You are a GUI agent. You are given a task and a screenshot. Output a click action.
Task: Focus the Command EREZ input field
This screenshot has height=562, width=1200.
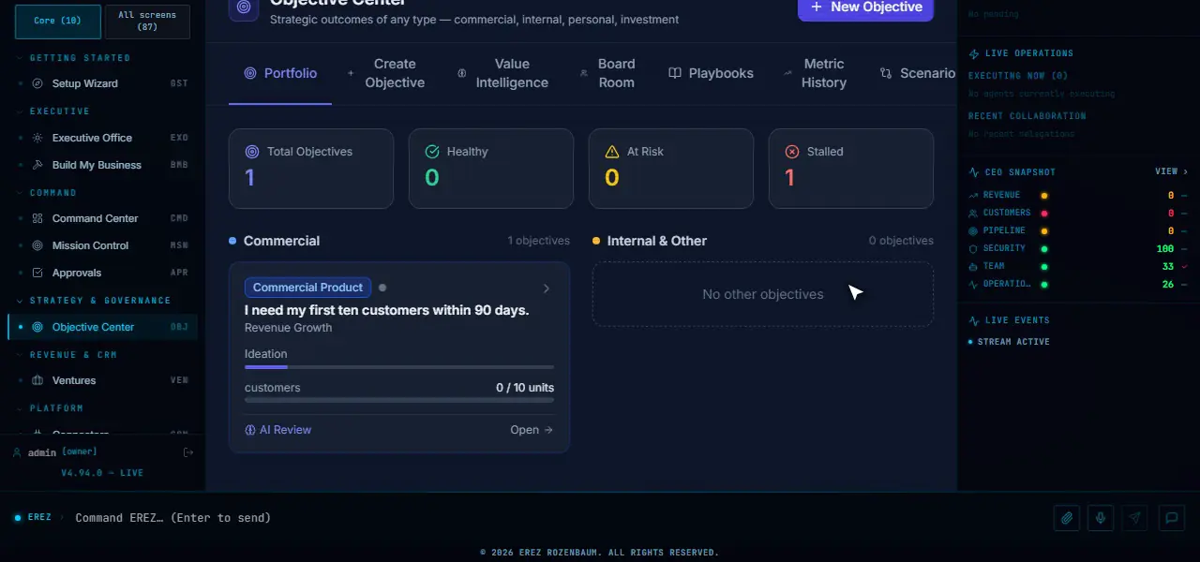(x=558, y=518)
